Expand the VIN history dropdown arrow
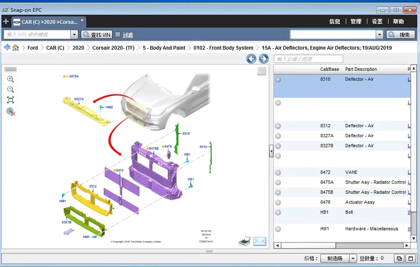The height and width of the screenshot is (267, 420). click(74, 35)
